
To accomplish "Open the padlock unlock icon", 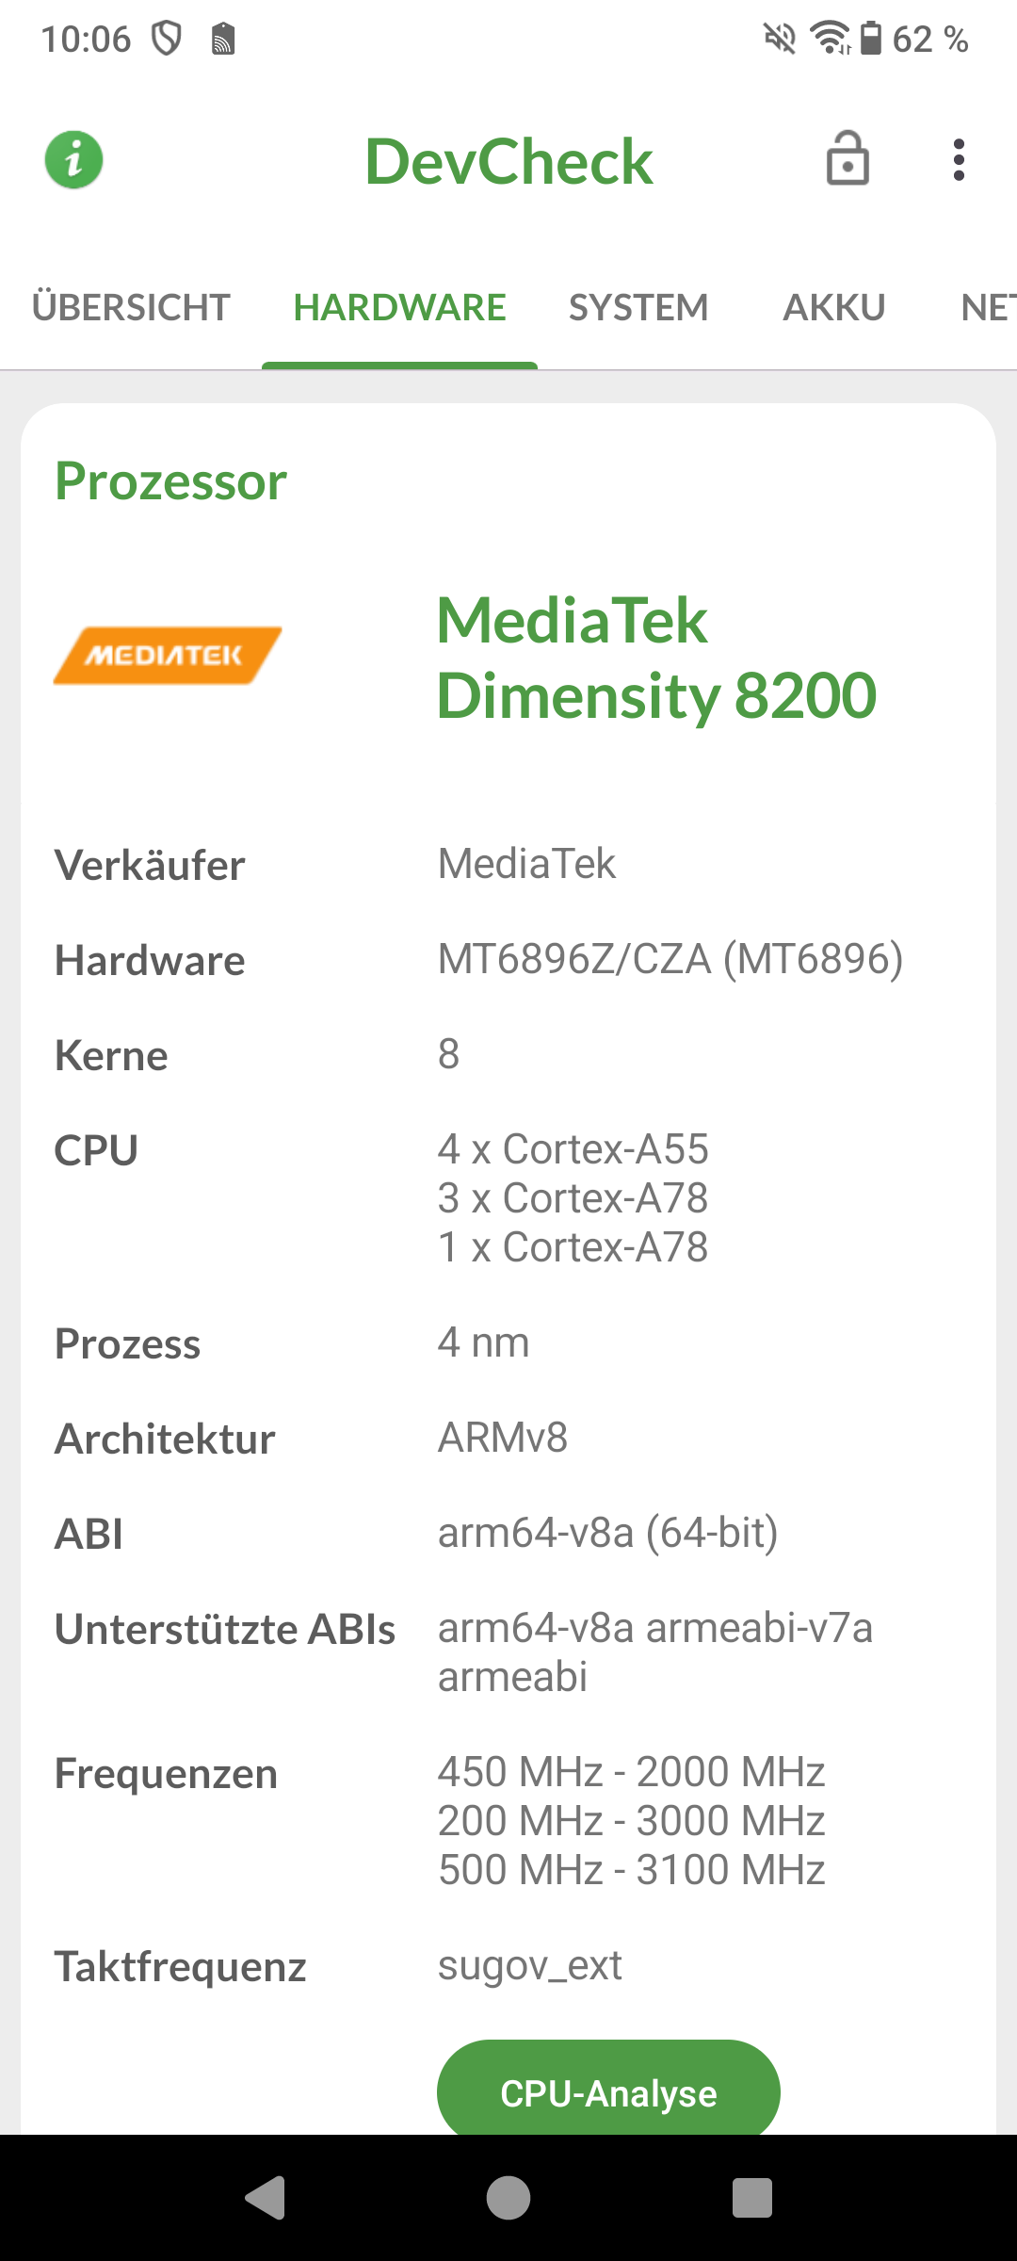I will [847, 157].
